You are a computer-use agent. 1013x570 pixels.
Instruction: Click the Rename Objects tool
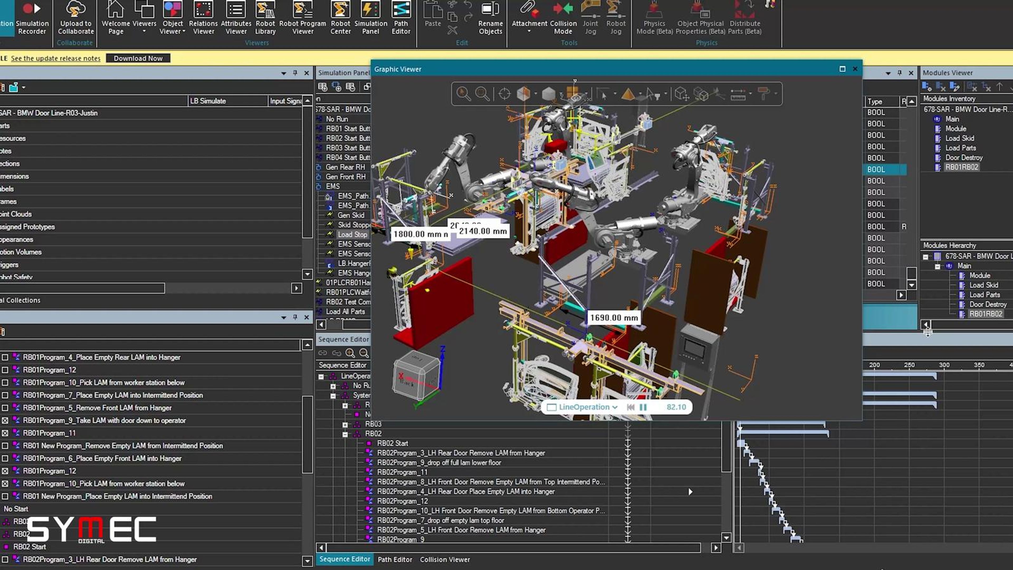tap(490, 18)
